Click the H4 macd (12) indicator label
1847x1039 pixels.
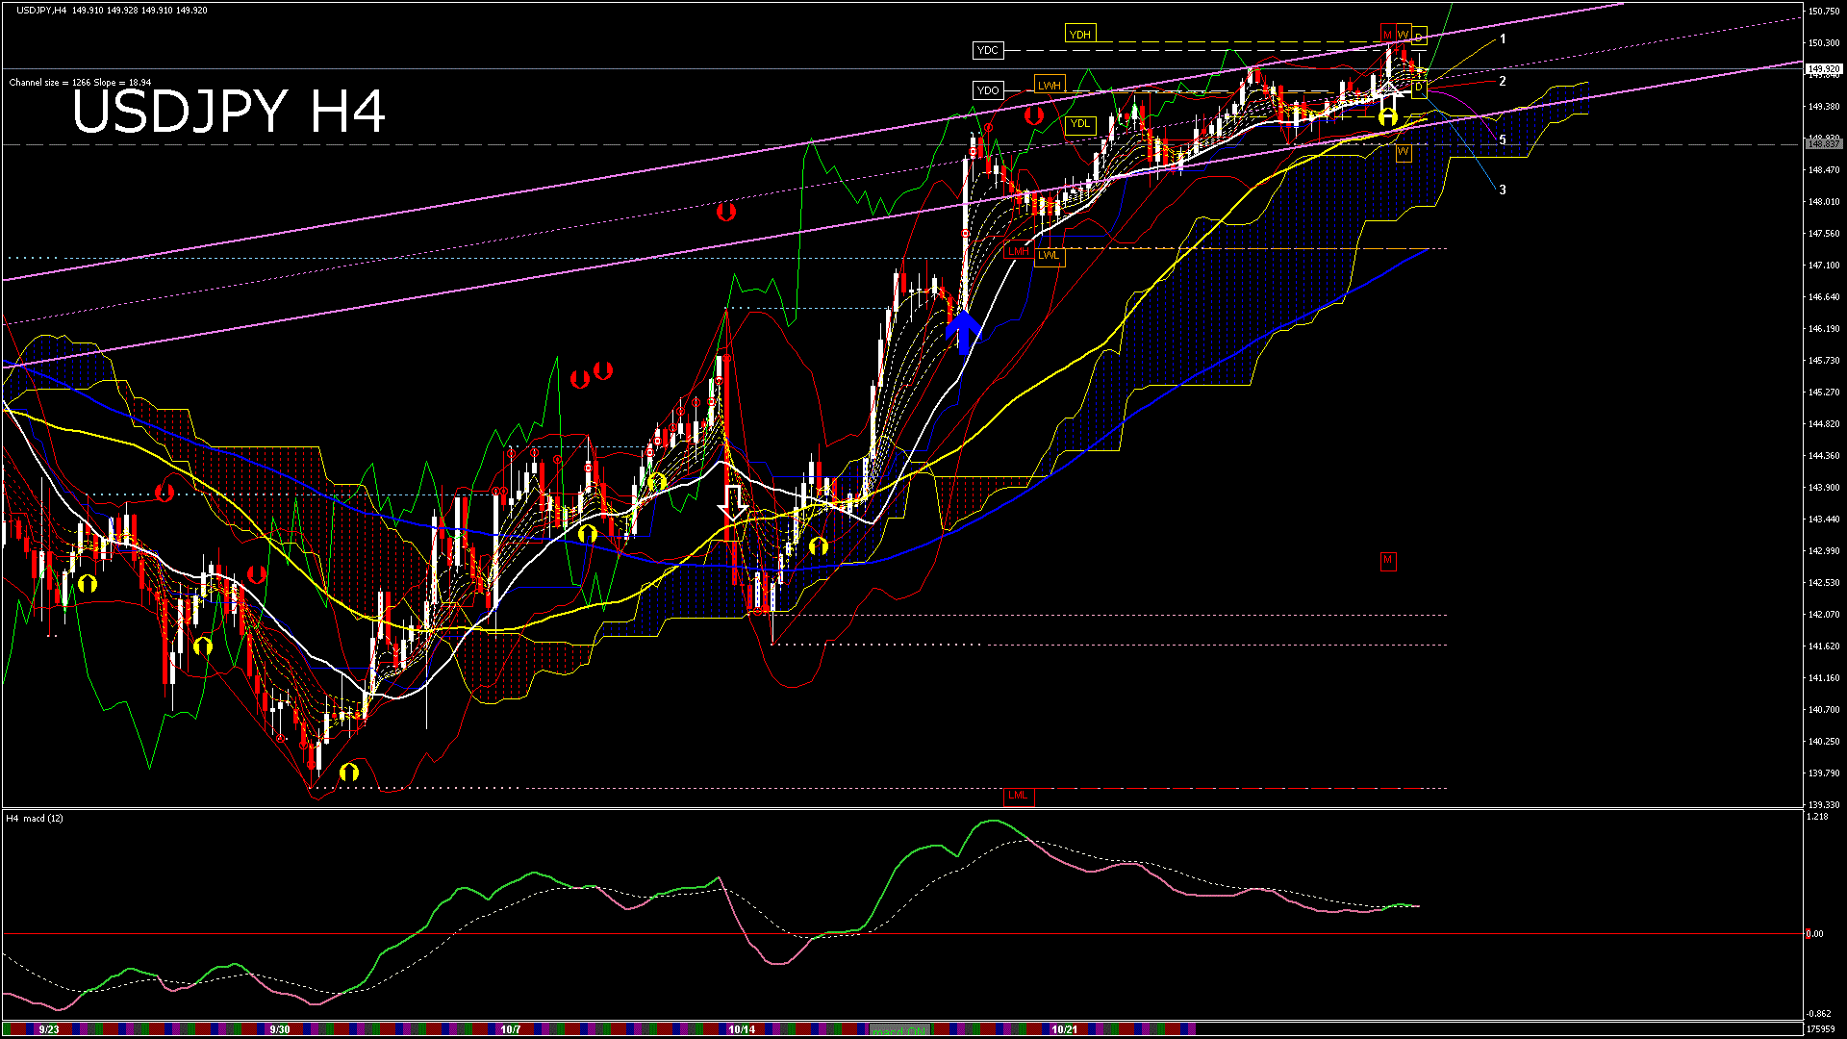[35, 819]
